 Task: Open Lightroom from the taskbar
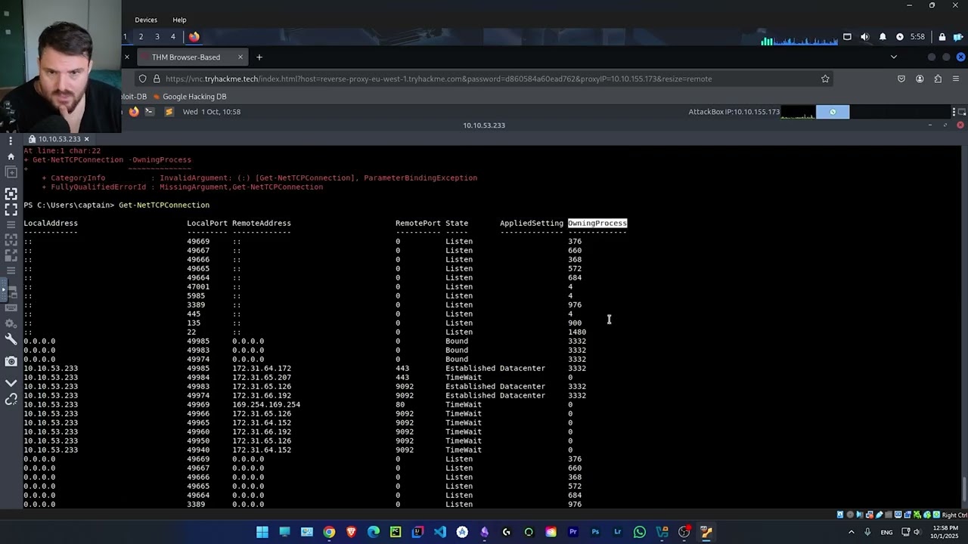pos(617,532)
